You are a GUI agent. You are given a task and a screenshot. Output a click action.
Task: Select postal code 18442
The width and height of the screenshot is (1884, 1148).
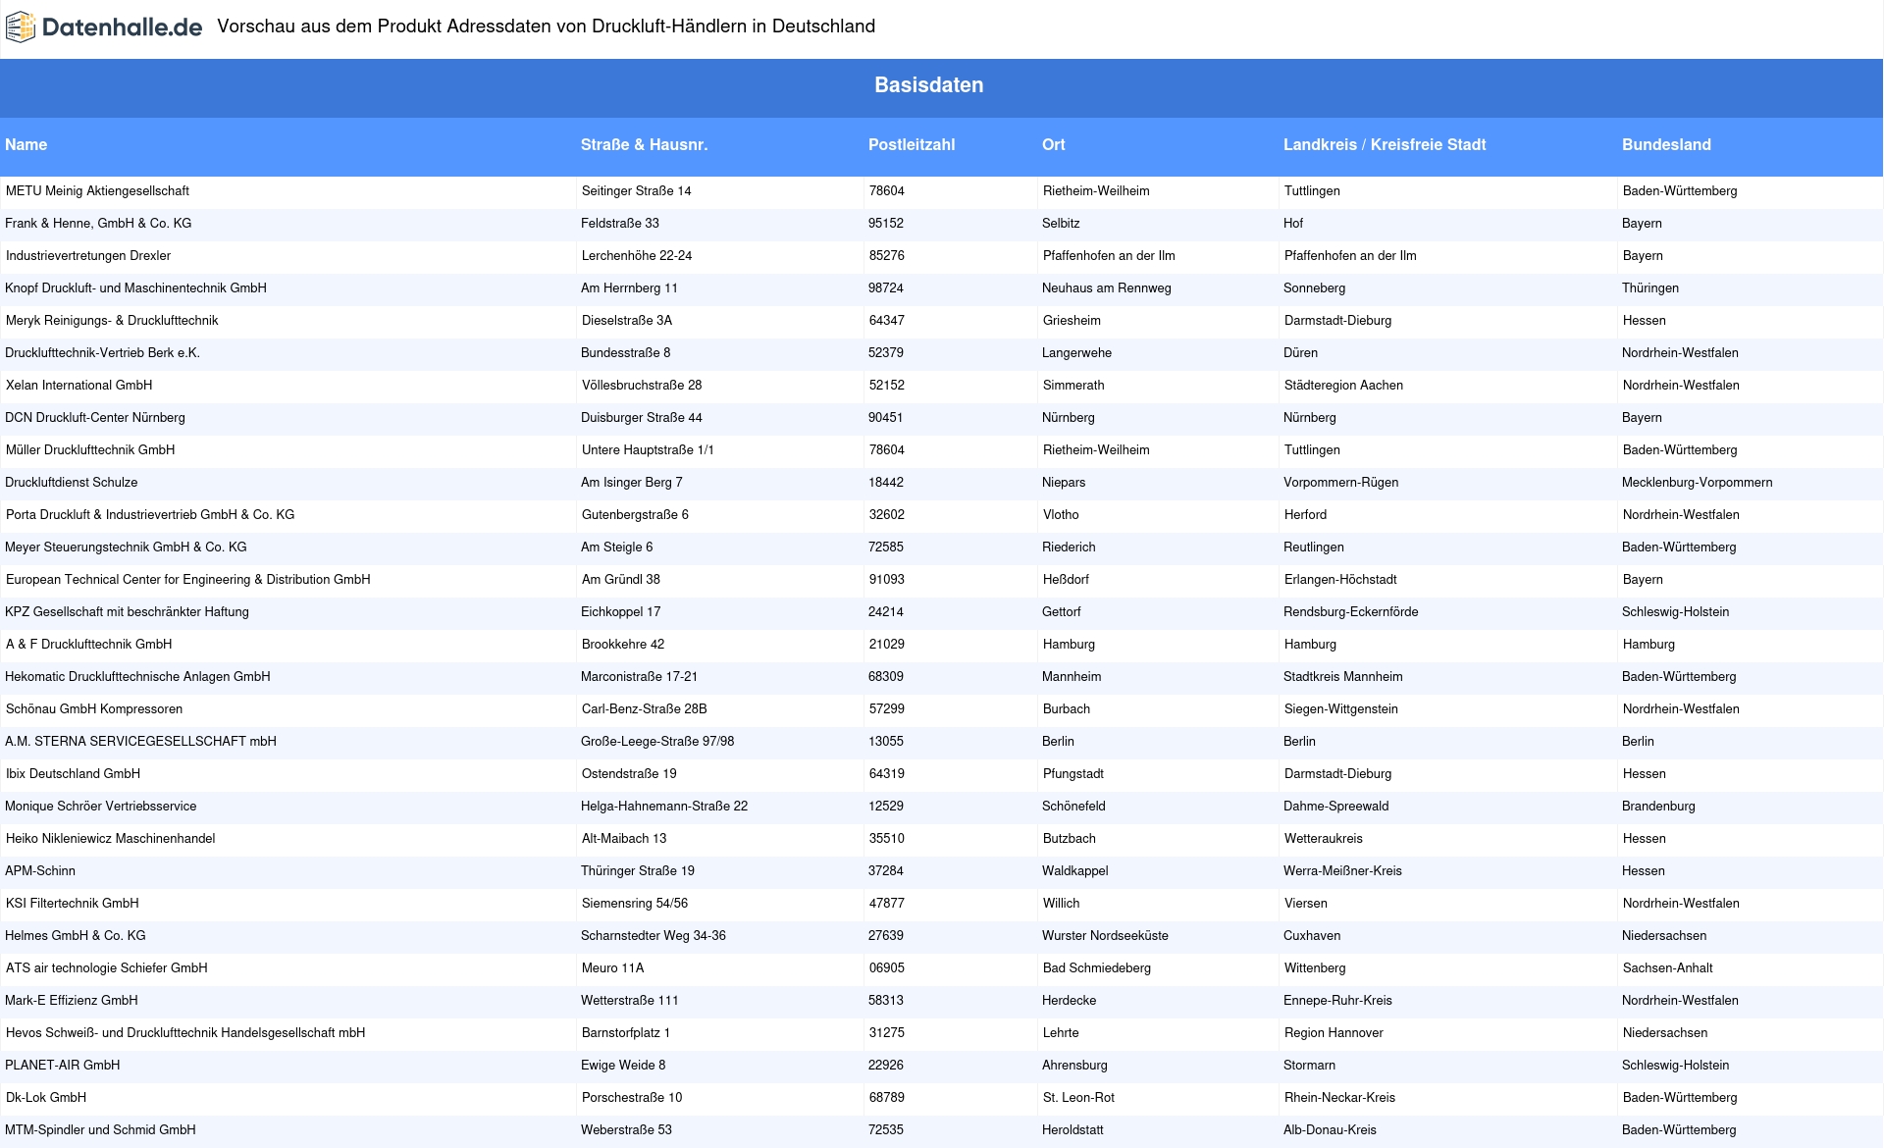(x=886, y=483)
